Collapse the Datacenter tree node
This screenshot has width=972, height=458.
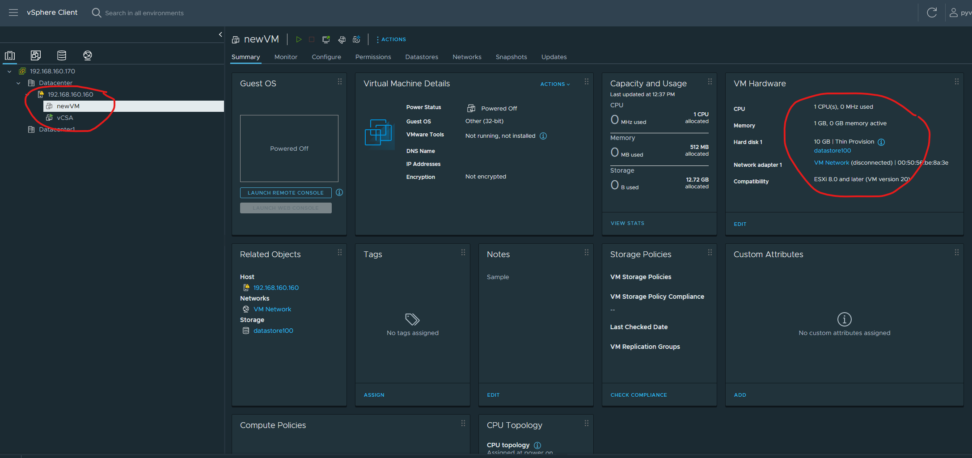click(18, 83)
